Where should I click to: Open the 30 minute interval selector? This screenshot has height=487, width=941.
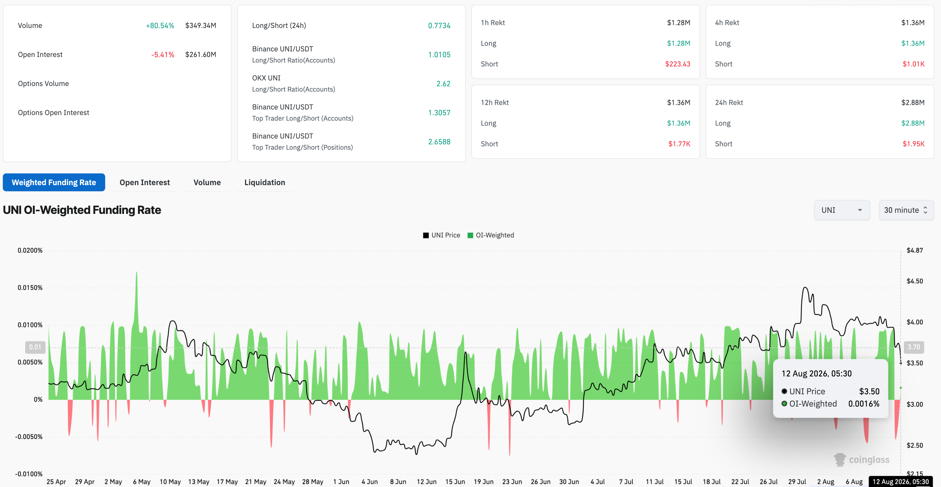click(906, 210)
